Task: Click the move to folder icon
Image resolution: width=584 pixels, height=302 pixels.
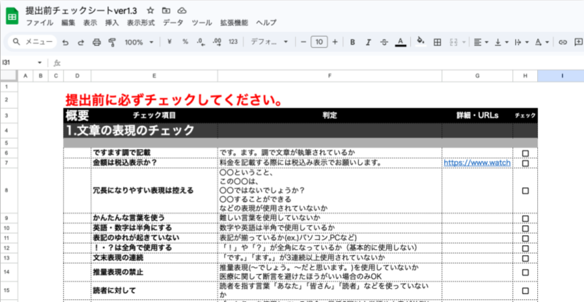Action: (166, 11)
